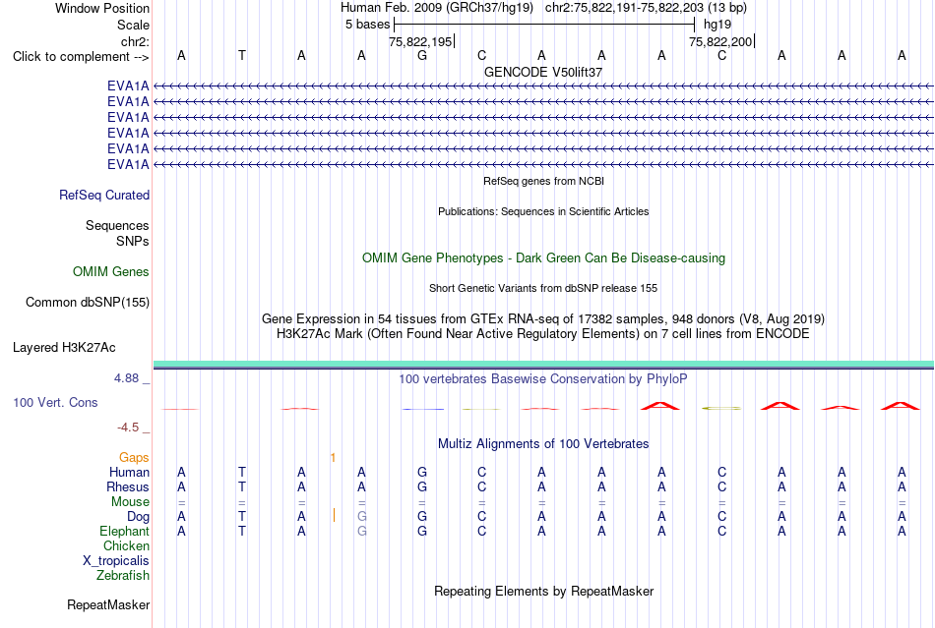This screenshot has height=628, width=935.
Task: Click 'Repeating Elements by RepeatMasker' title
Action: tap(544, 592)
